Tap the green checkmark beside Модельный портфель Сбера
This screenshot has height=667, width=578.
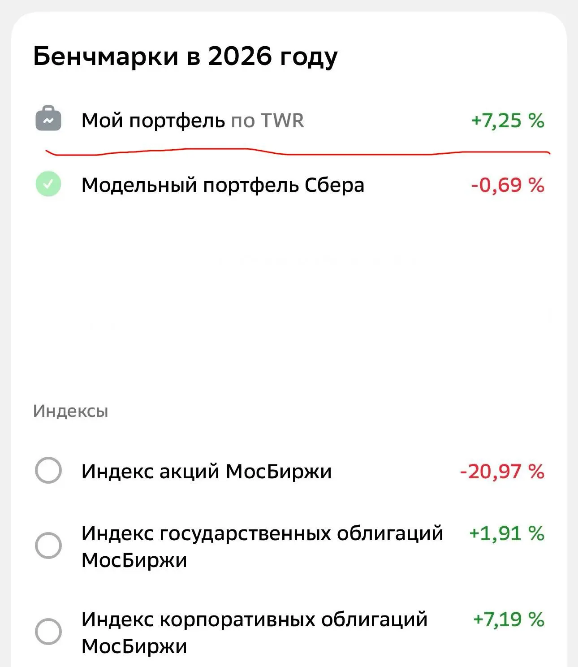pos(48,184)
